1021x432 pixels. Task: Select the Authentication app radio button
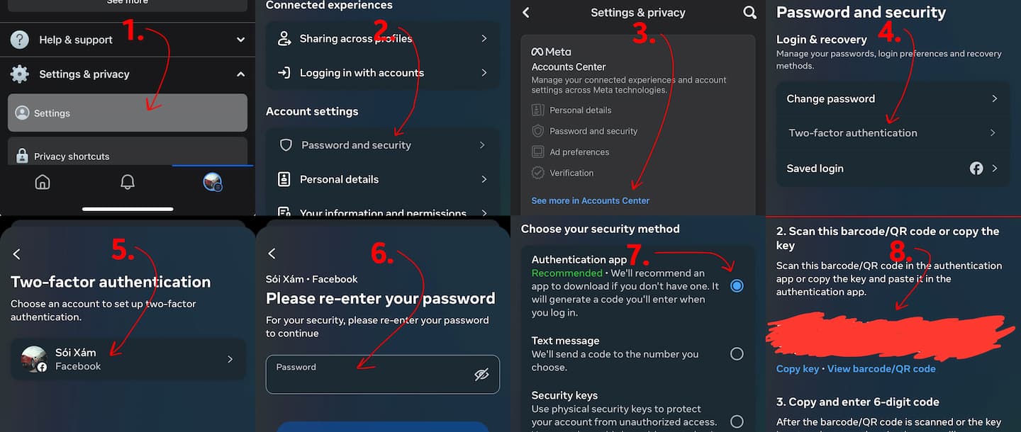737,285
